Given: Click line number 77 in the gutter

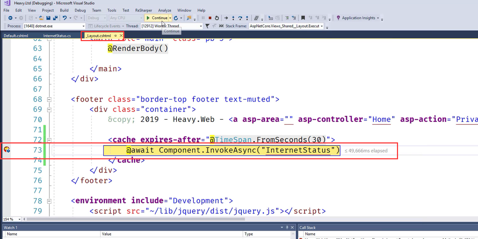Looking at the screenshot, I should point(37,190).
